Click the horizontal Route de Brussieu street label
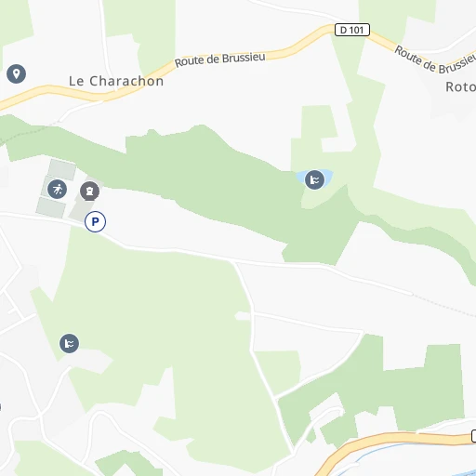The width and height of the screenshot is (476, 476). (x=219, y=59)
